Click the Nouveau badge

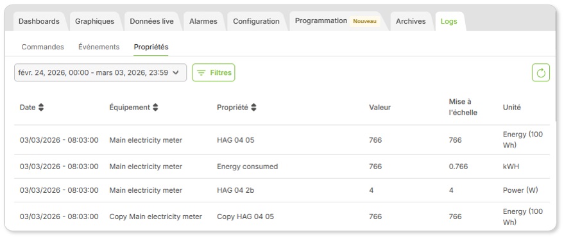364,21
